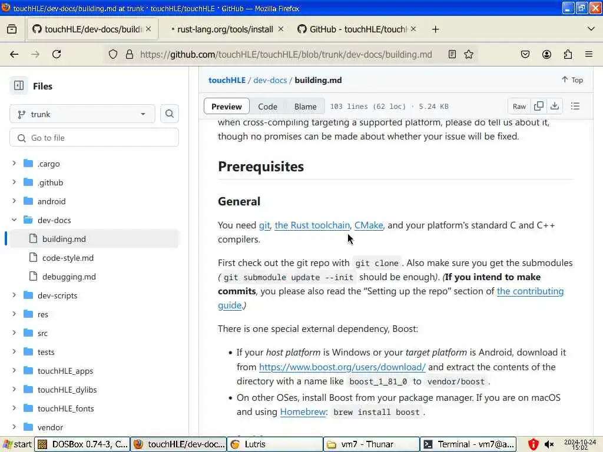Expand the dev-scripts folder
The height and width of the screenshot is (452, 603).
tap(14, 295)
